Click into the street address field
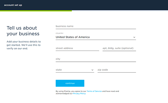Screen dimensions: 168x103 pyautogui.click(x=77, y=48)
